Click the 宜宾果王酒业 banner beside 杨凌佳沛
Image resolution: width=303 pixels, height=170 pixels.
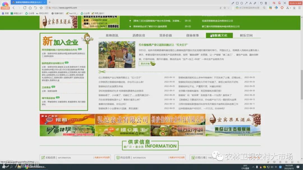233,119
